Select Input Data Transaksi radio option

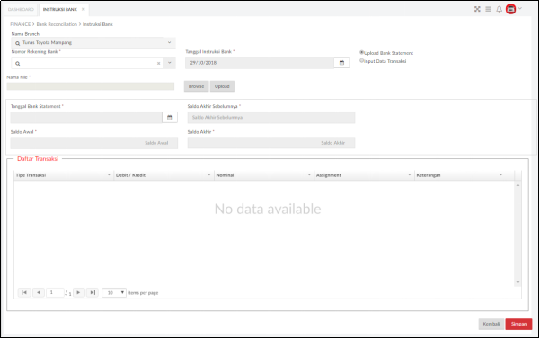(x=361, y=60)
